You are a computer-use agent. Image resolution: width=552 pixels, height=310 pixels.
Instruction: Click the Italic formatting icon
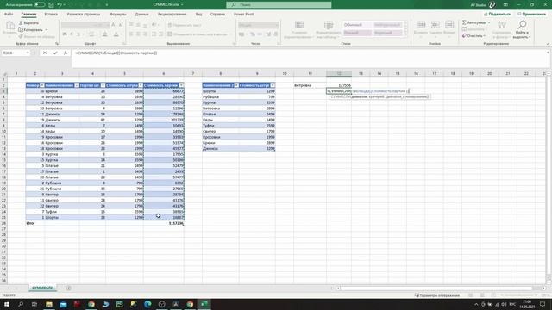(72, 34)
